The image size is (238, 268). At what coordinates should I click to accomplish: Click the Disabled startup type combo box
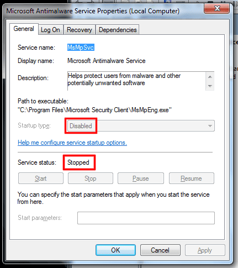[x=141, y=126]
